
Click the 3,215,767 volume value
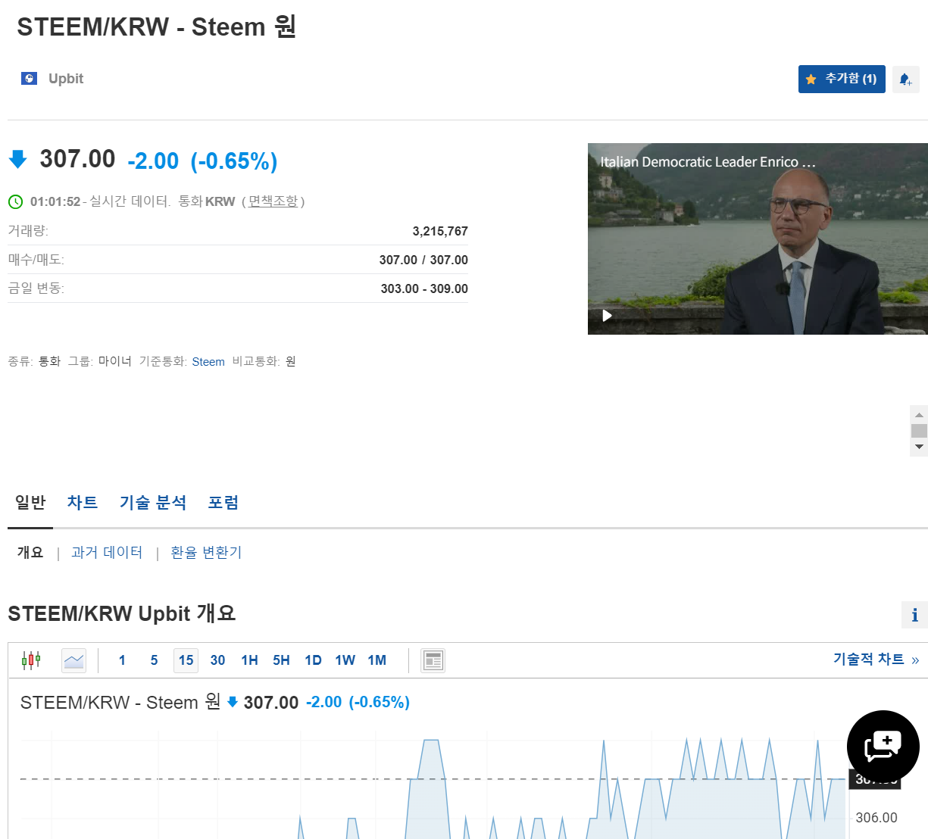point(440,231)
